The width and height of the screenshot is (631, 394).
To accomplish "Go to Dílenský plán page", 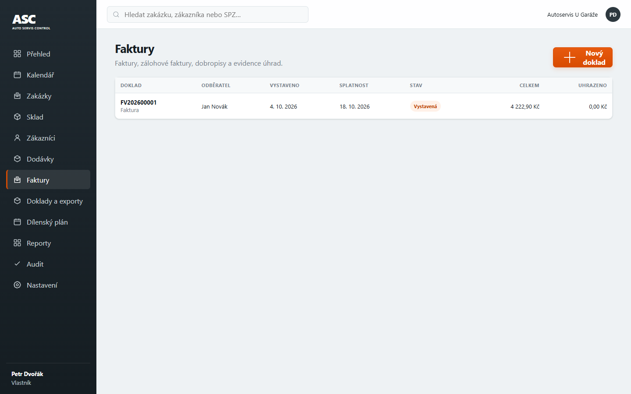I will click(48, 222).
